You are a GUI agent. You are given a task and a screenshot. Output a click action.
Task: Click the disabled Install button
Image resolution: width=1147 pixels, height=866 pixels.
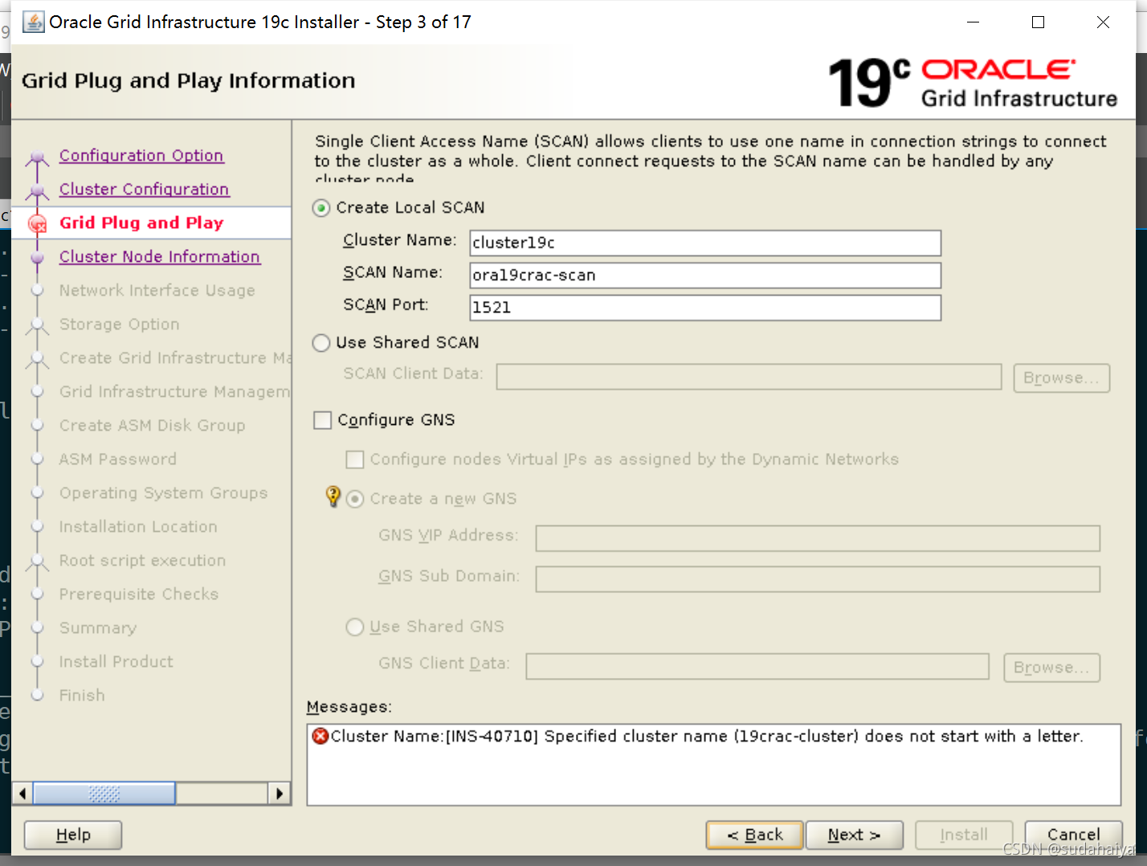964,835
